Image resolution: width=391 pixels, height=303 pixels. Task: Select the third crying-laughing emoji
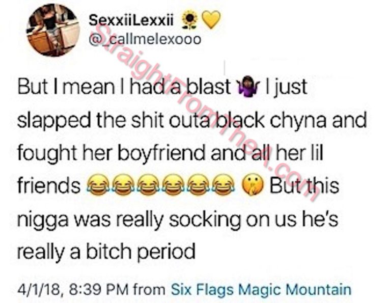coord(148,185)
